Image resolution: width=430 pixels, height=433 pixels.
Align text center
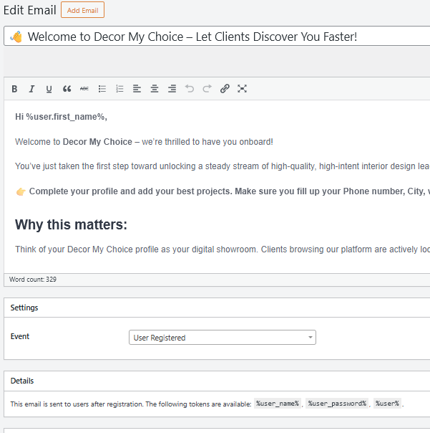tap(155, 89)
